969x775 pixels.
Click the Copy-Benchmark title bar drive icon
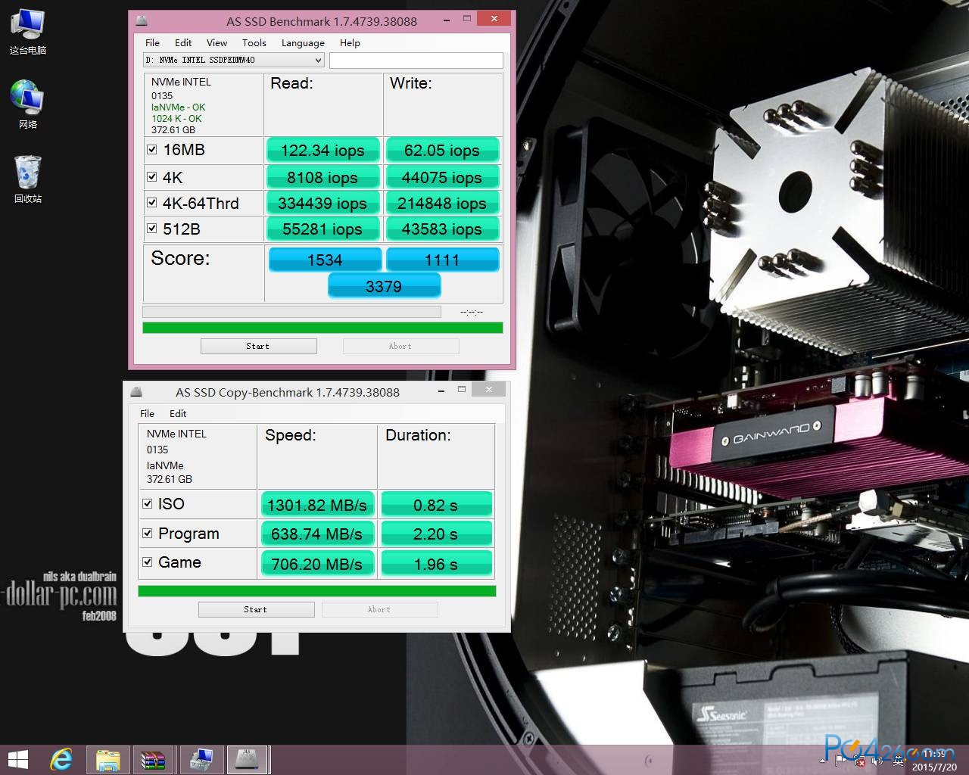click(x=136, y=392)
